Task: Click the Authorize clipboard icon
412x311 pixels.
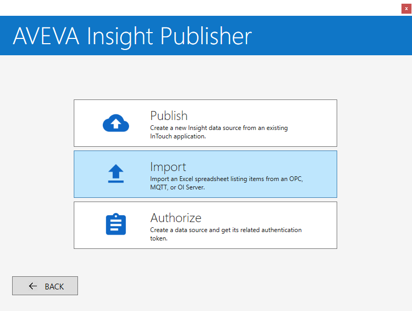Action: 116,224
